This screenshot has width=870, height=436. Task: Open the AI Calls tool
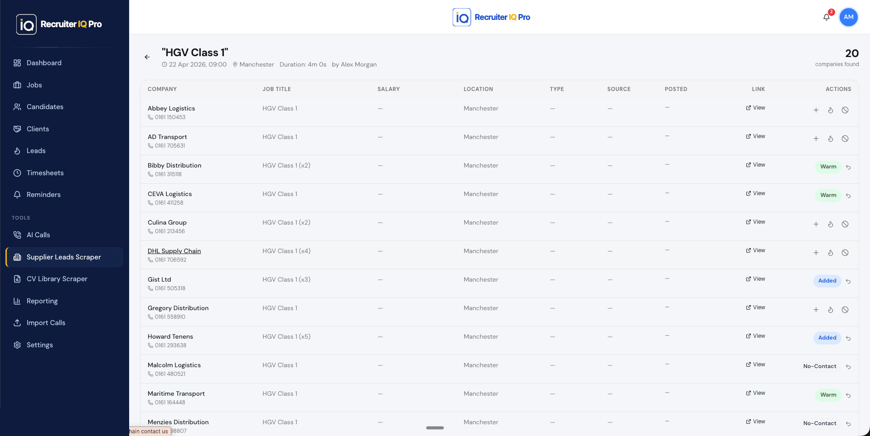tap(64, 235)
